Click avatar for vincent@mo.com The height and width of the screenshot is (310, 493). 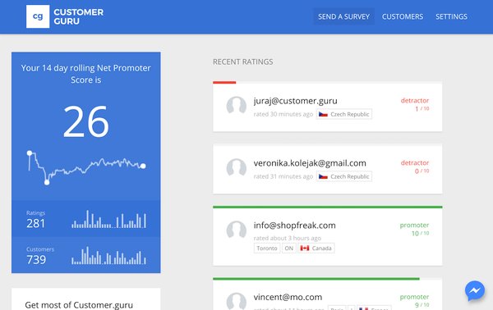[236, 301]
